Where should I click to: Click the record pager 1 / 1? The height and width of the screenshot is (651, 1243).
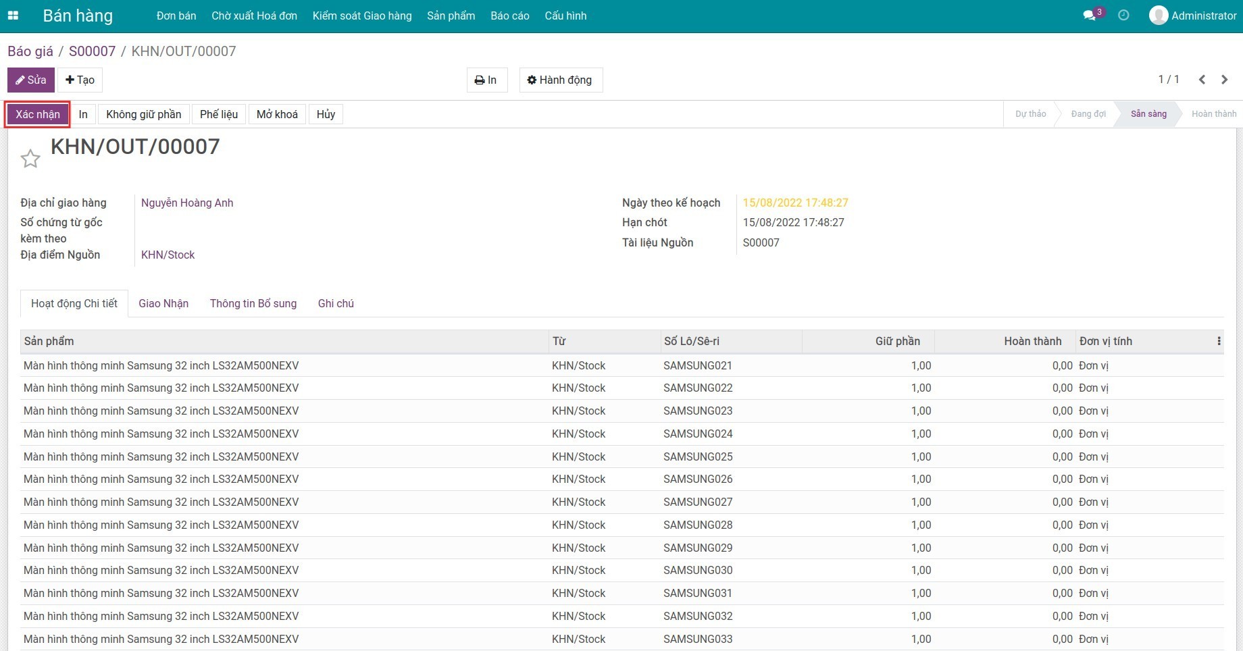click(x=1169, y=79)
